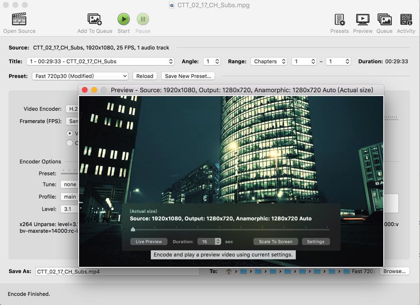Open the end chapter dropdown

338,62
